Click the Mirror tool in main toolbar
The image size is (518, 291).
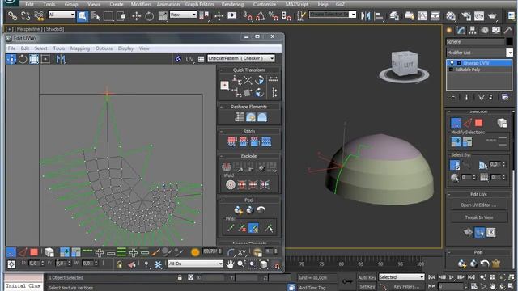pos(365,15)
